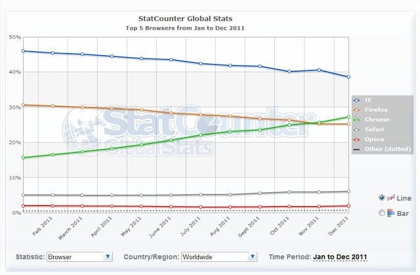Image resolution: width=420 pixels, height=275 pixels.
Task: Click the Chrome data point at Dec 2011
Action: (x=347, y=117)
